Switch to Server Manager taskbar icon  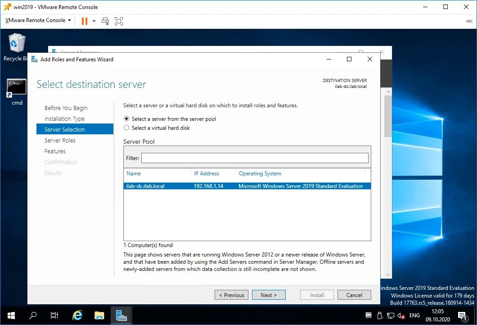[x=121, y=316]
